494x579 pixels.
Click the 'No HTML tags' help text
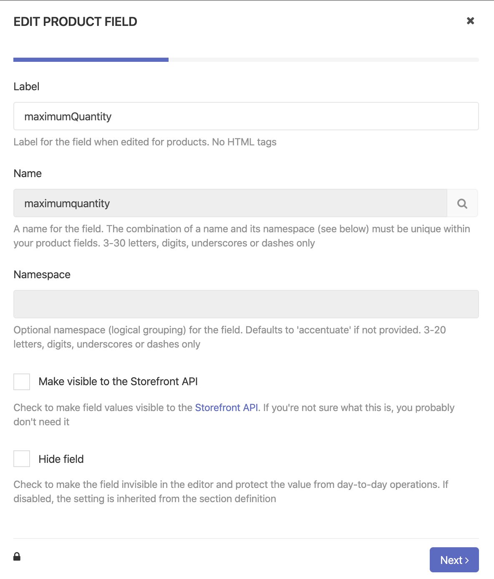(x=244, y=142)
